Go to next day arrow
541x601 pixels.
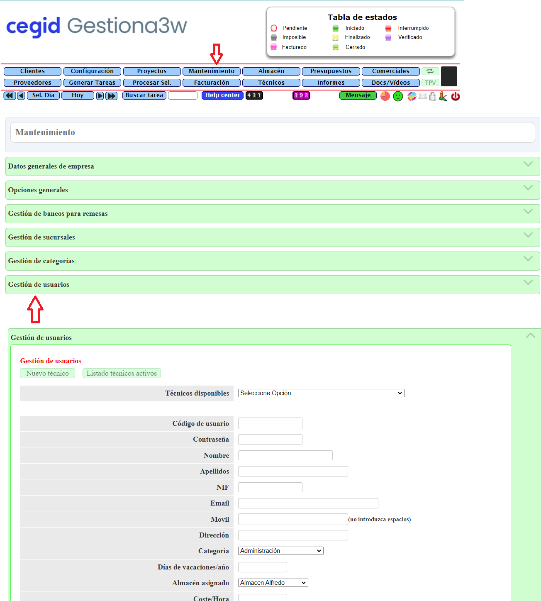tap(100, 96)
